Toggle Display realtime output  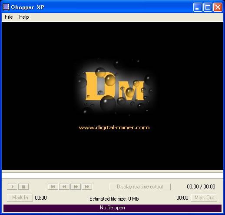[x=140, y=187]
